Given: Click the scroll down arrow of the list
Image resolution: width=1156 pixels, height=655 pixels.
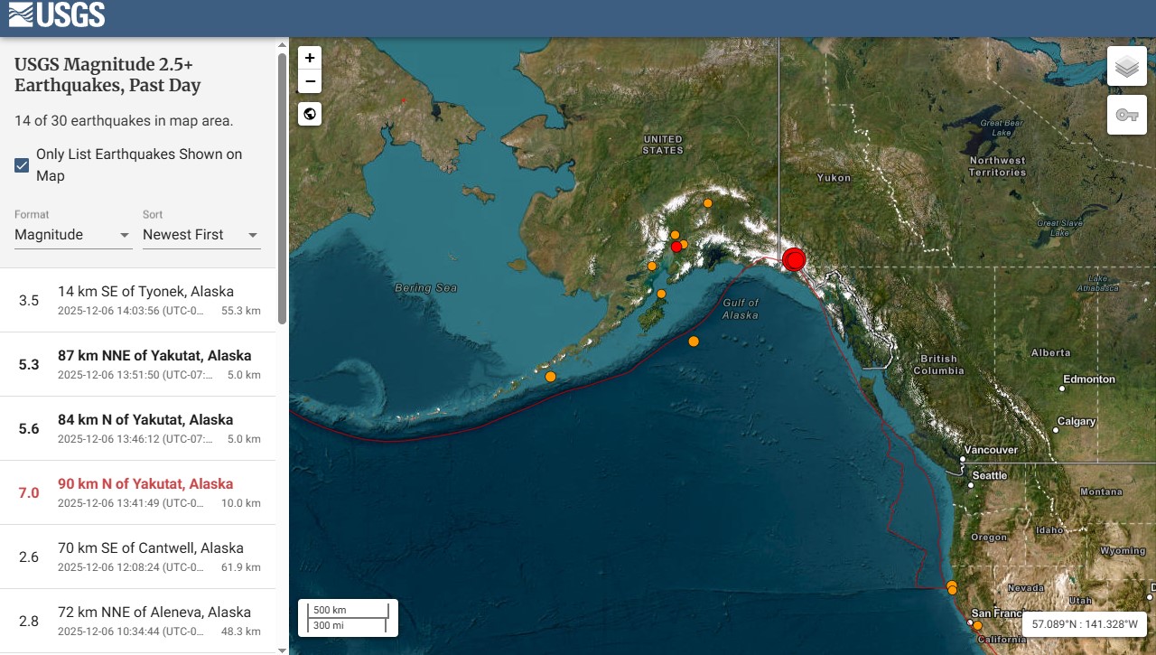Looking at the screenshot, I should 282,649.
